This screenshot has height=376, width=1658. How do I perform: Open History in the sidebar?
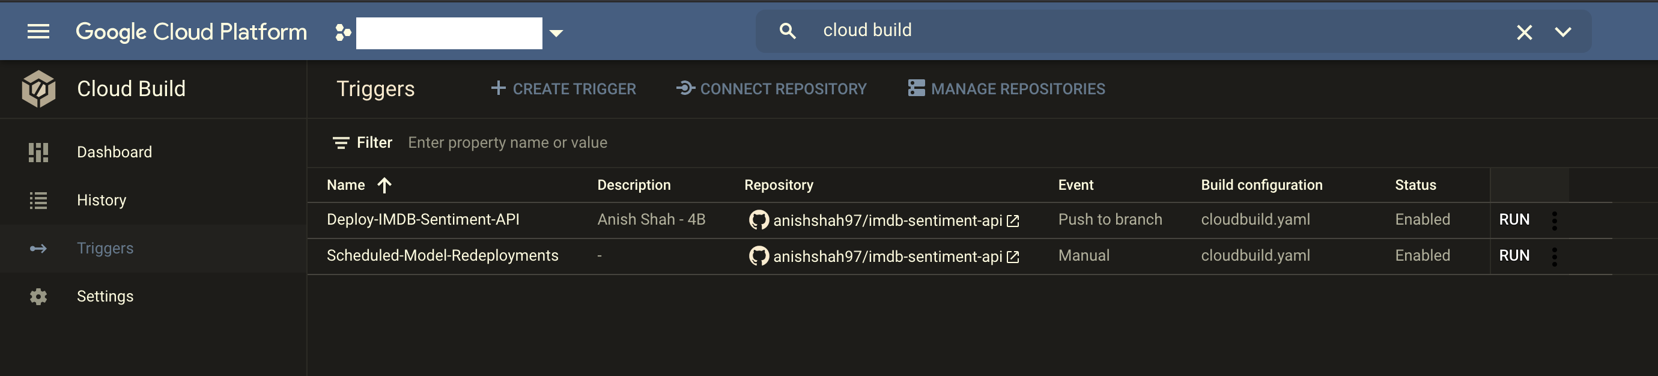tap(102, 200)
